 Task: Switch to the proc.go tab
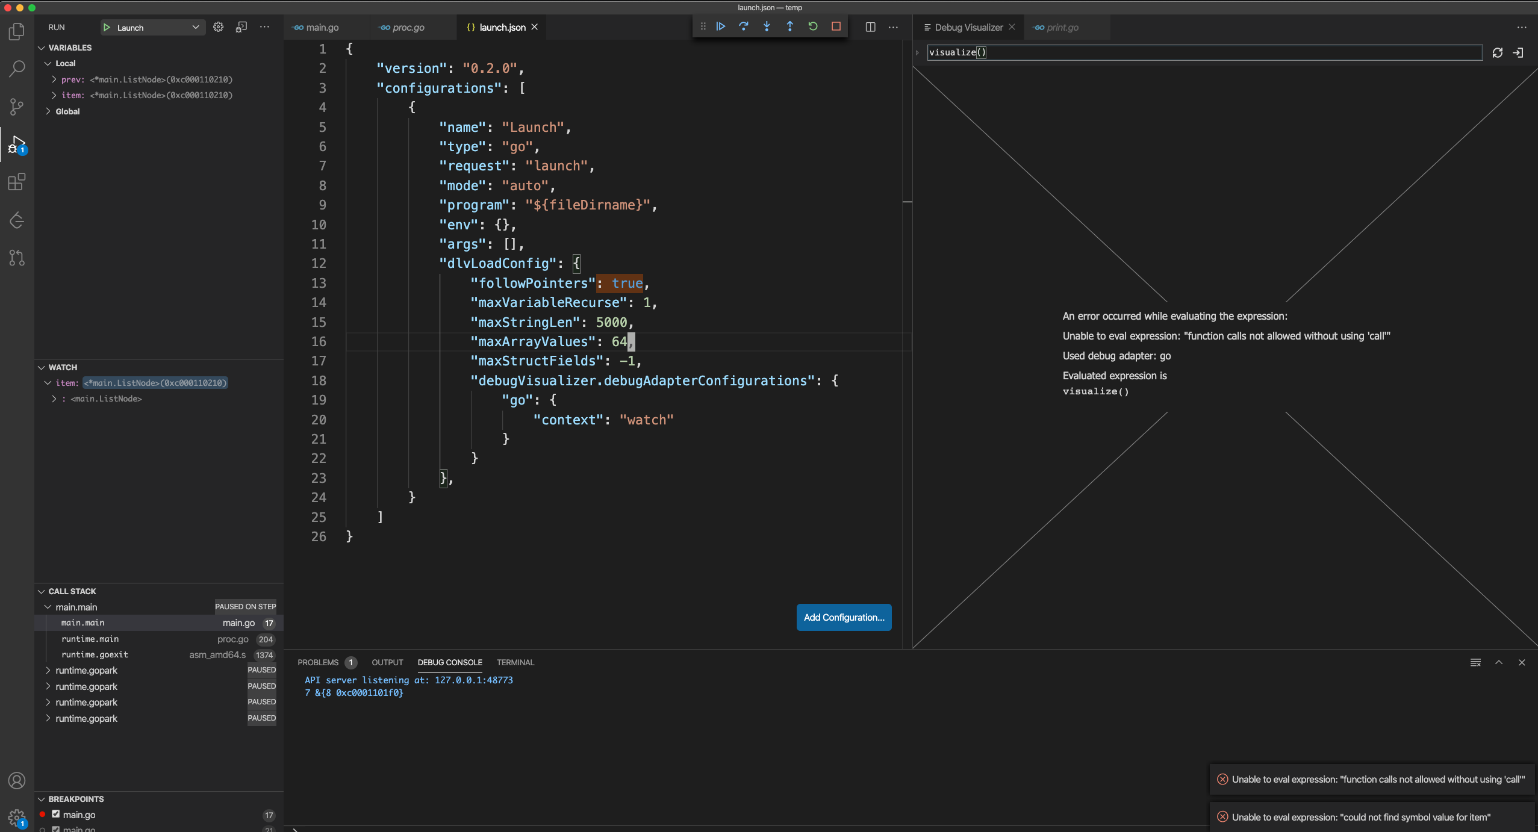tap(408, 27)
